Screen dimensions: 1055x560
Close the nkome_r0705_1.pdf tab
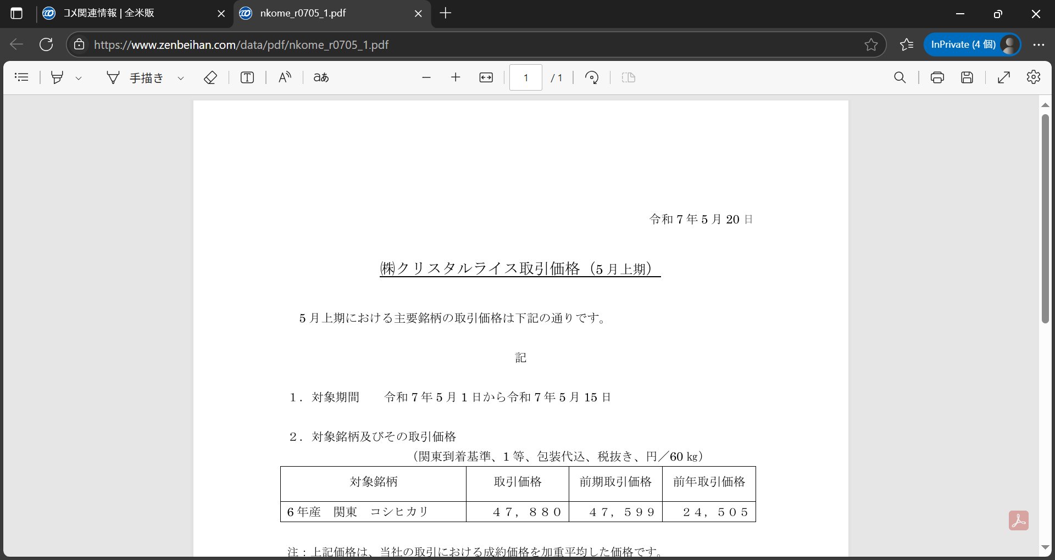coord(418,14)
